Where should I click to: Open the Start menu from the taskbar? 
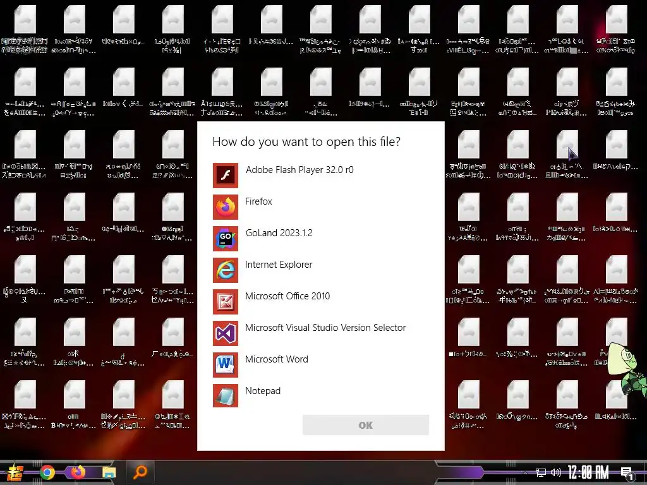(15, 472)
